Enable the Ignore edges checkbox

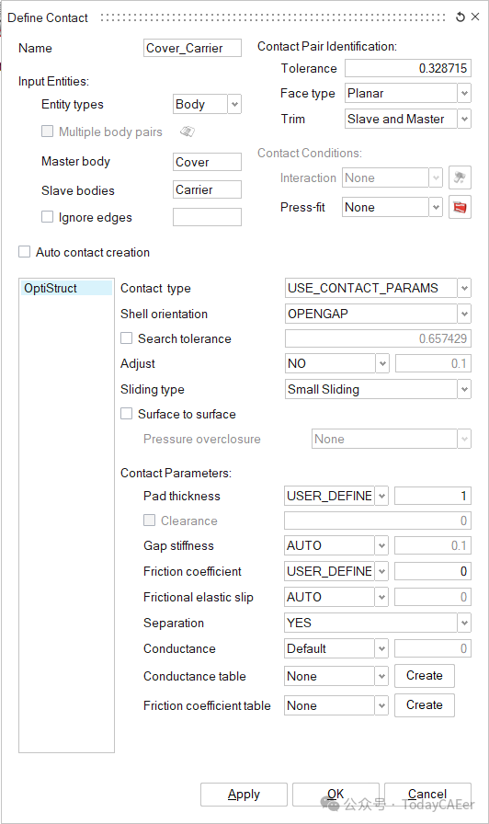click(47, 216)
